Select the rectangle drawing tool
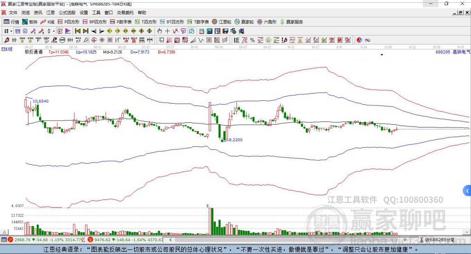The height and width of the screenshot is (254, 471). [x=161, y=40]
